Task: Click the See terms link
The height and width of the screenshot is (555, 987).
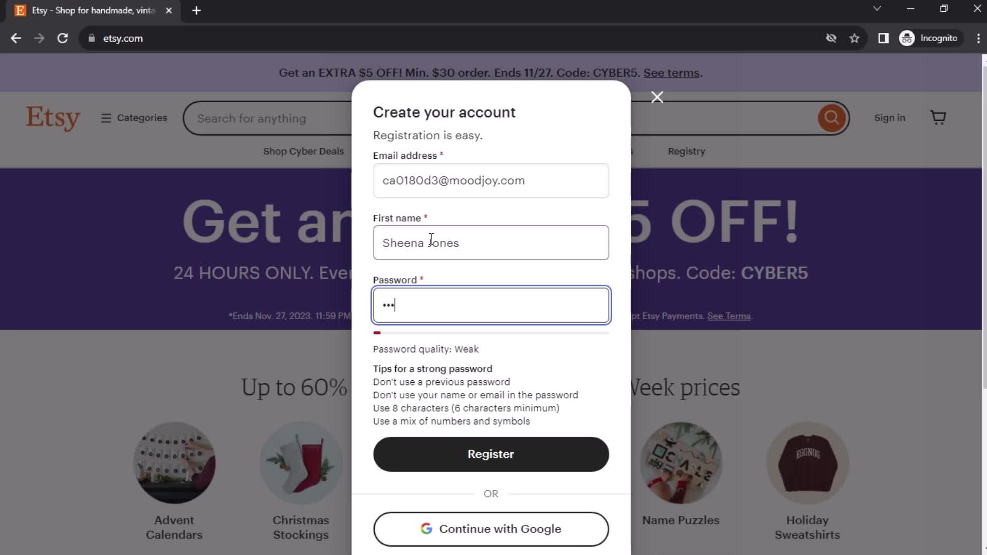Action: (671, 72)
